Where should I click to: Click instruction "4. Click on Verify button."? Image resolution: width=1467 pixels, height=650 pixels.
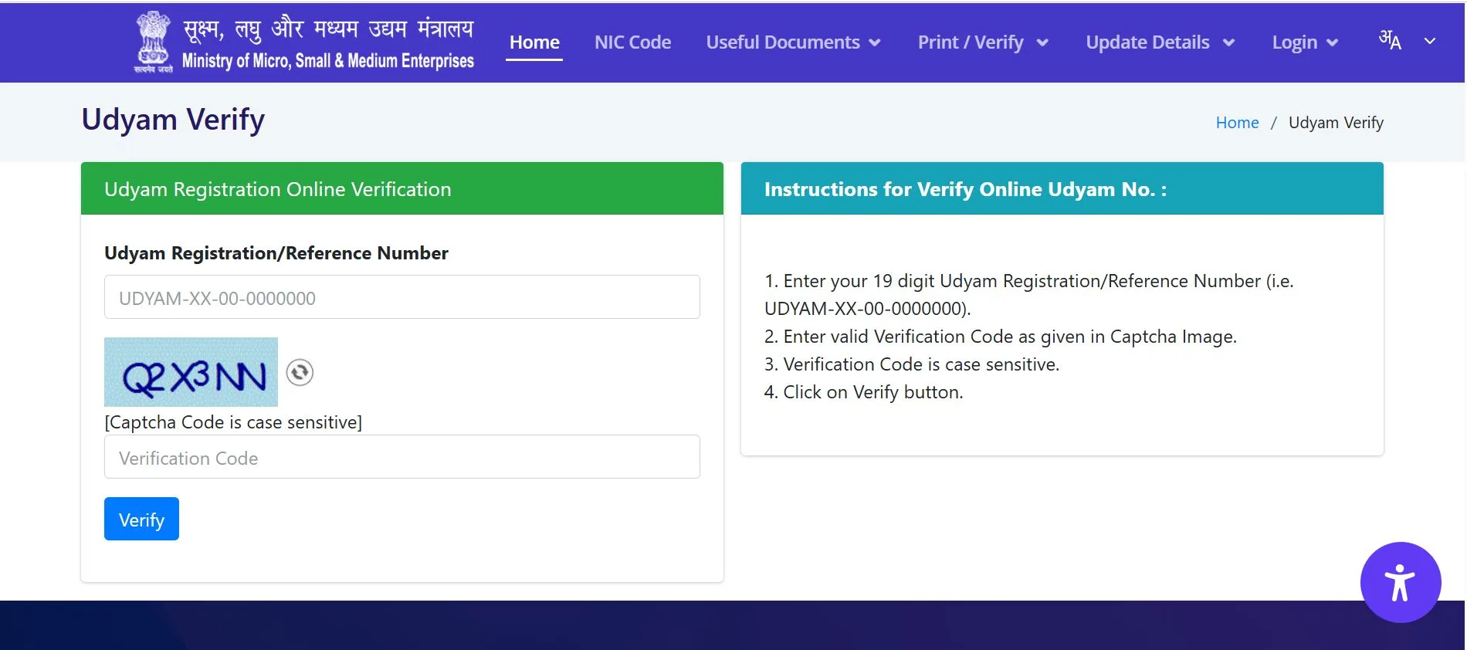tap(863, 392)
